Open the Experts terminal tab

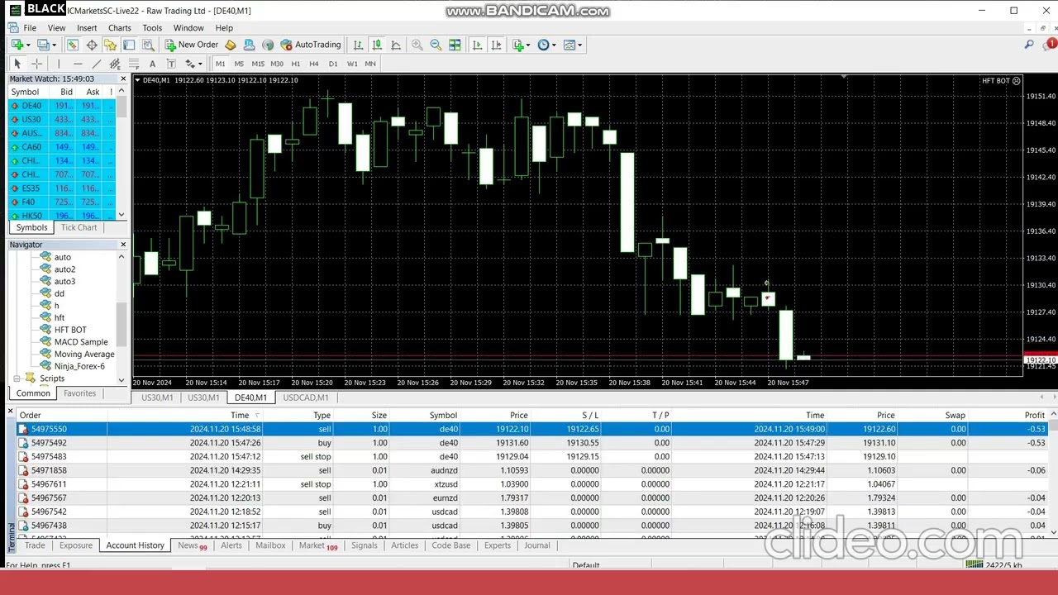coord(497,545)
